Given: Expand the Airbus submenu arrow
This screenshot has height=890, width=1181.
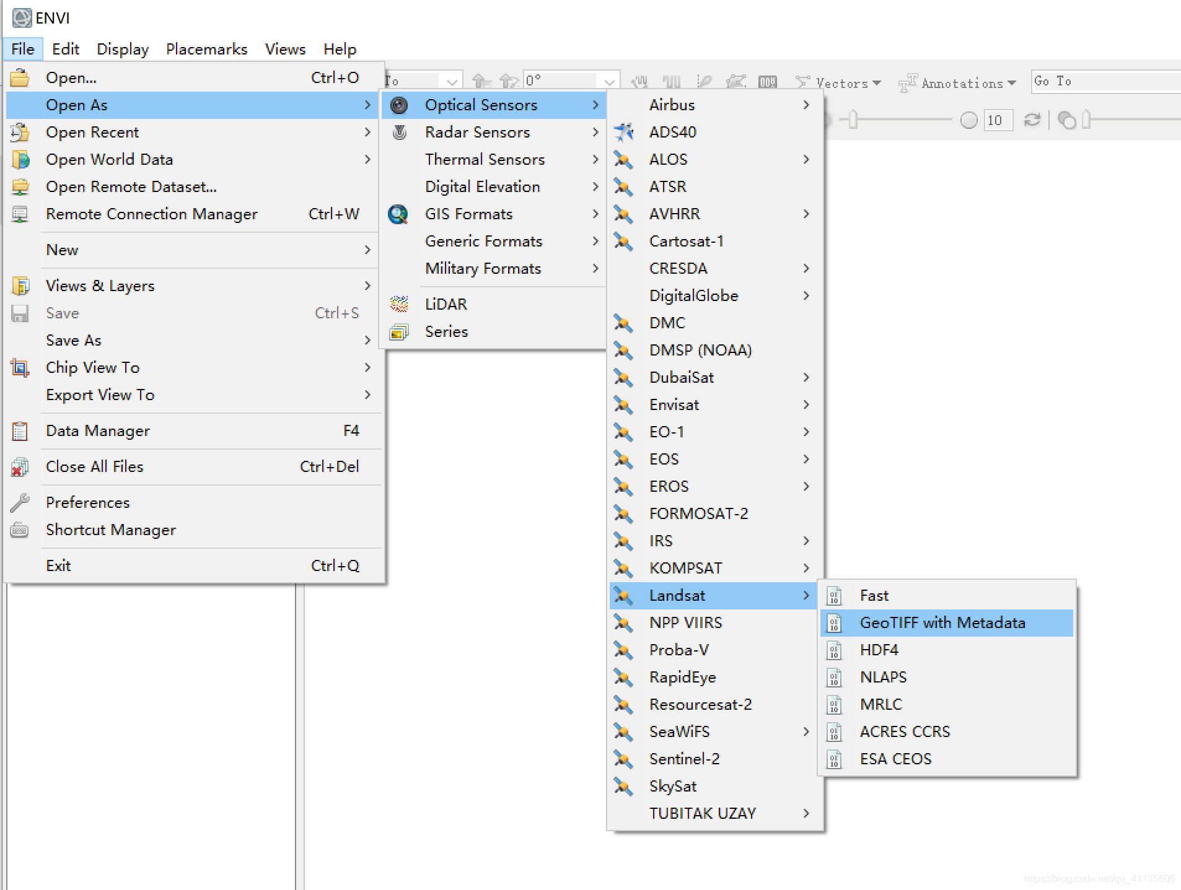Looking at the screenshot, I should [x=806, y=105].
